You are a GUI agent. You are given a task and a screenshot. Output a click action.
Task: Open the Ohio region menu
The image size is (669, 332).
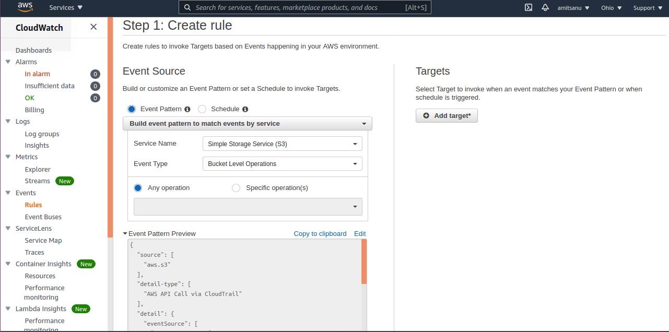(x=612, y=8)
